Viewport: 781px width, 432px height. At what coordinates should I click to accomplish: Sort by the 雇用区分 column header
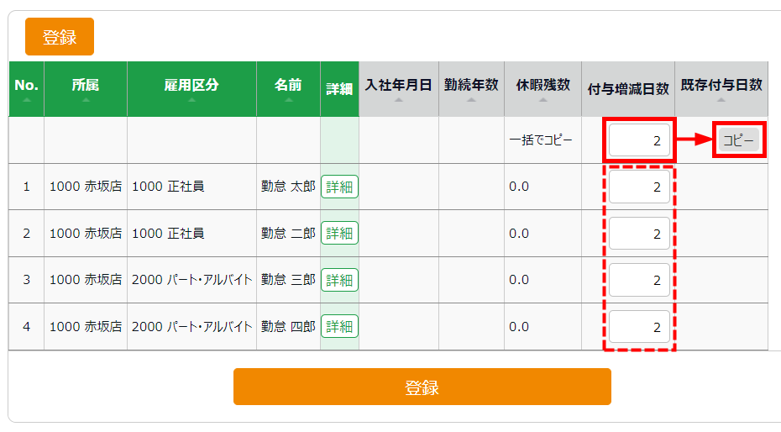click(x=191, y=88)
